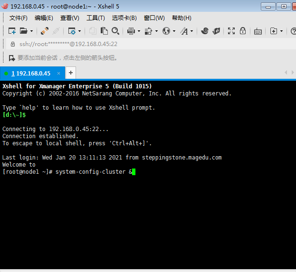
Task: Click the add current session arrow icon
Action: (x=12, y=58)
